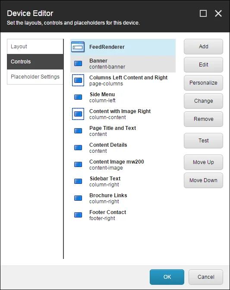Select the Content Image mw200 label

[x=117, y=162]
